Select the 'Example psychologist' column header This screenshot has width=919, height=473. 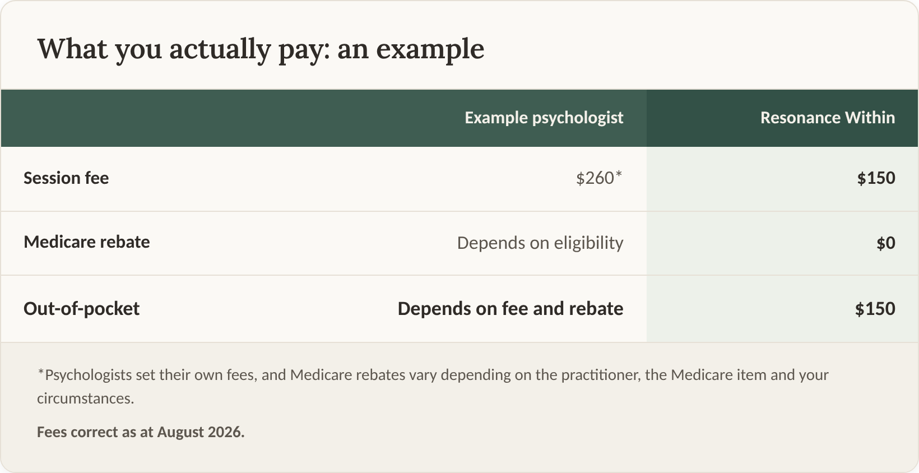544,118
